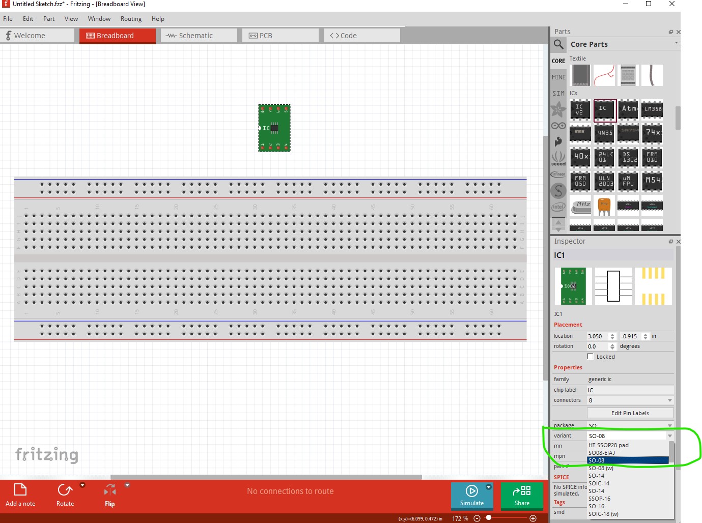Choose the ULN 2003 IC part
Viewport: 702px width, 523px height.
tap(604, 181)
